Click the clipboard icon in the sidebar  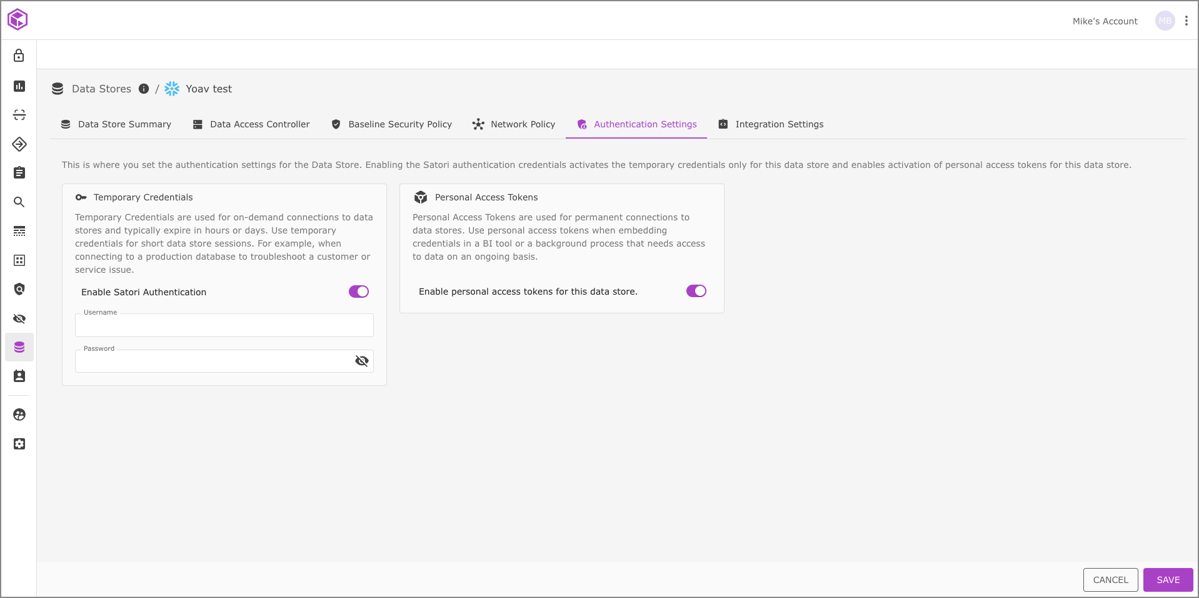[19, 173]
